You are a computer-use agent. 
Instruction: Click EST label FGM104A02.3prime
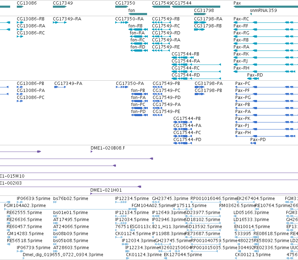25,206
